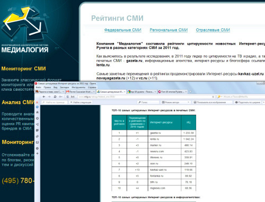Screen dimensions: 265x202
Task: Select marker.ru cell in the table
Action: [x=164, y=145]
